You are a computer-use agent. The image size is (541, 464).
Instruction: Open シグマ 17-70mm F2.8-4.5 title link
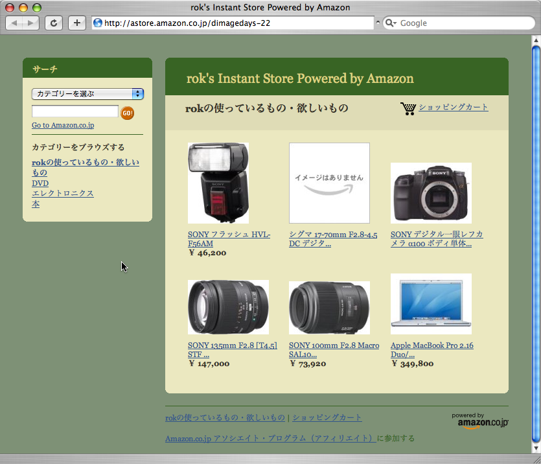[333, 239]
